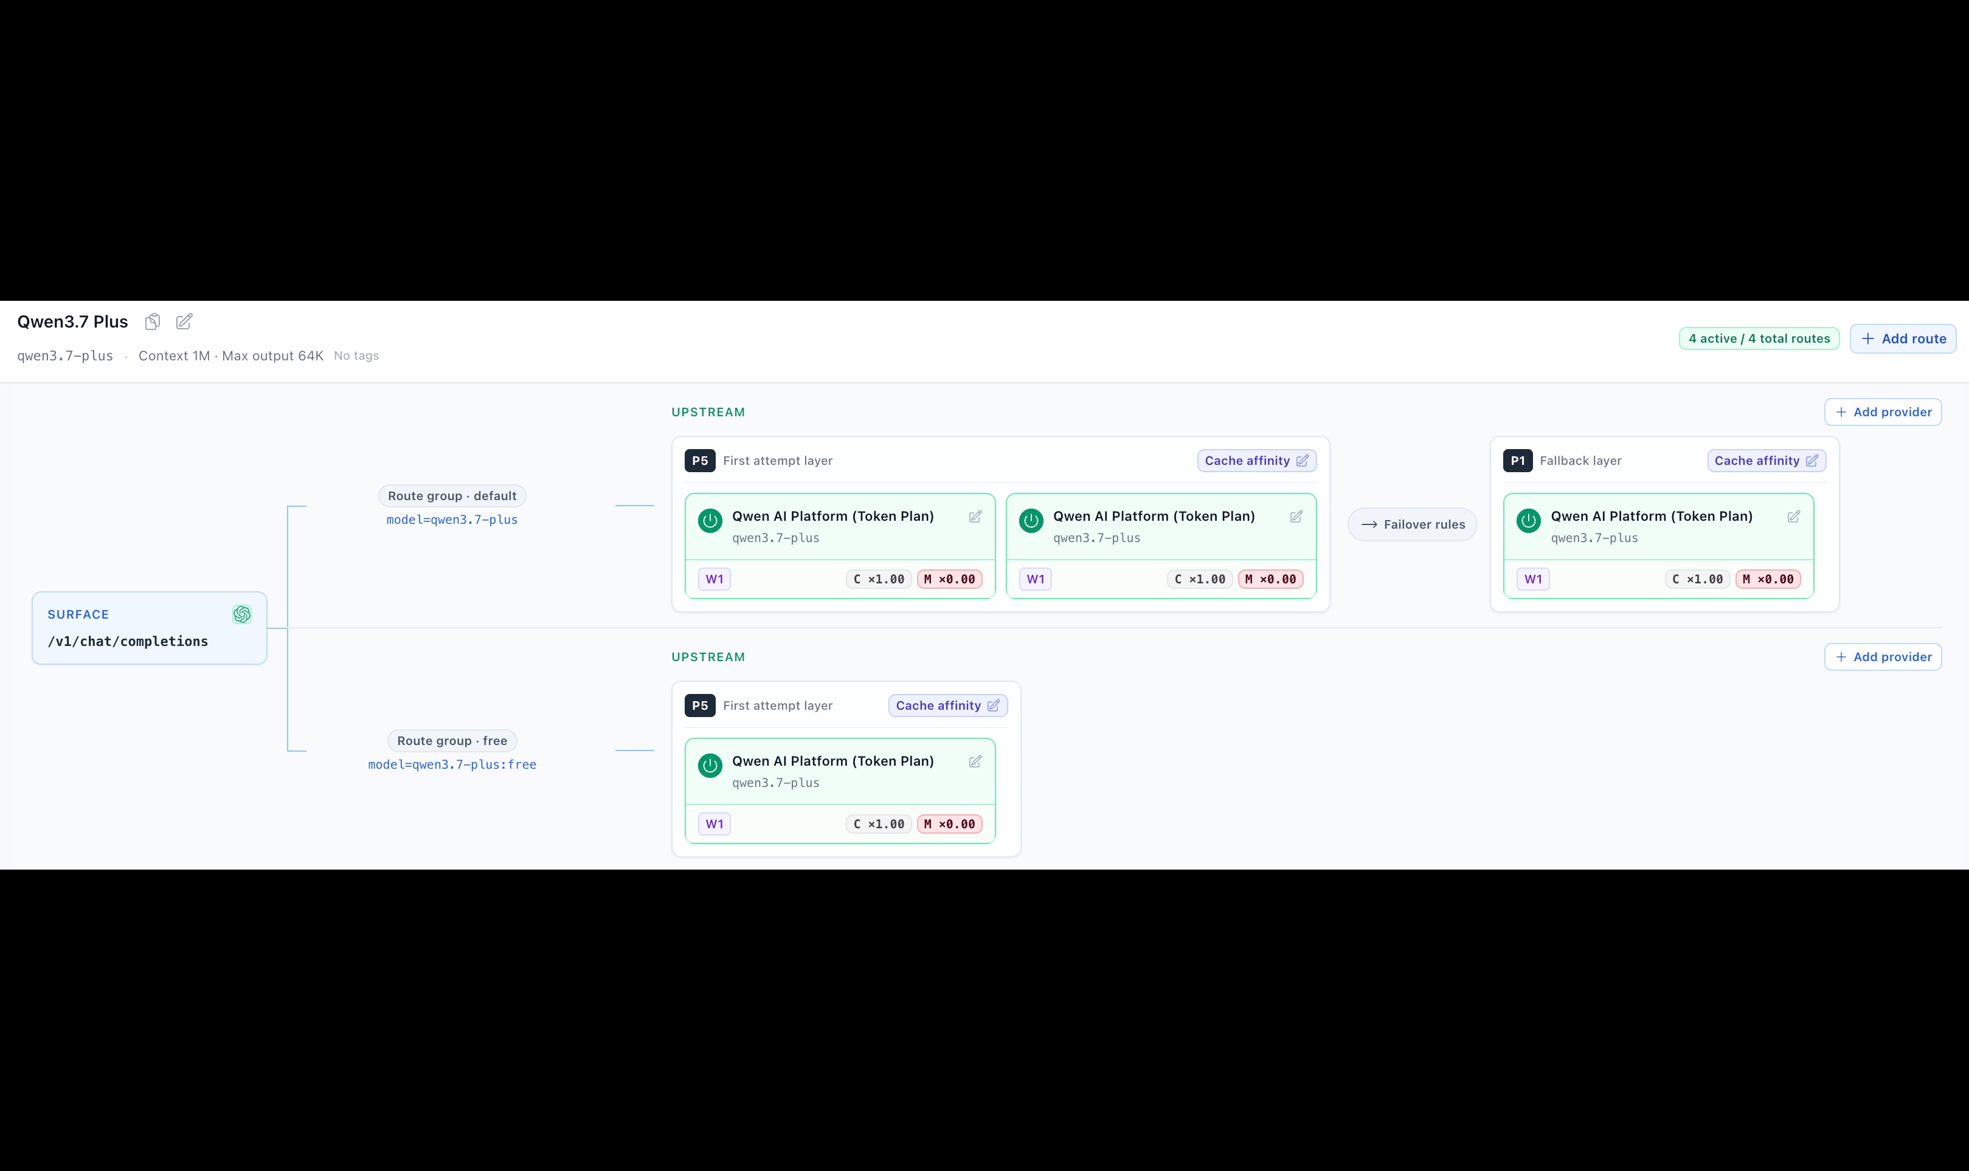Edit Cache affinity on free group's First attempt layer
The image size is (1969, 1171).
pos(947,706)
